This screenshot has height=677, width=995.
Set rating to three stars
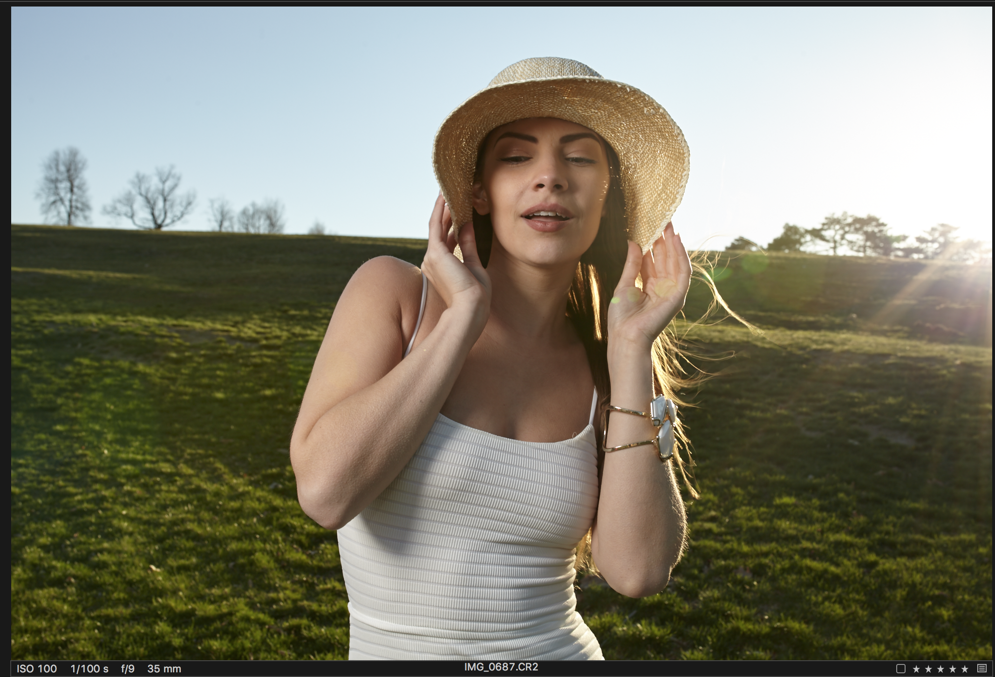coord(940,669)
